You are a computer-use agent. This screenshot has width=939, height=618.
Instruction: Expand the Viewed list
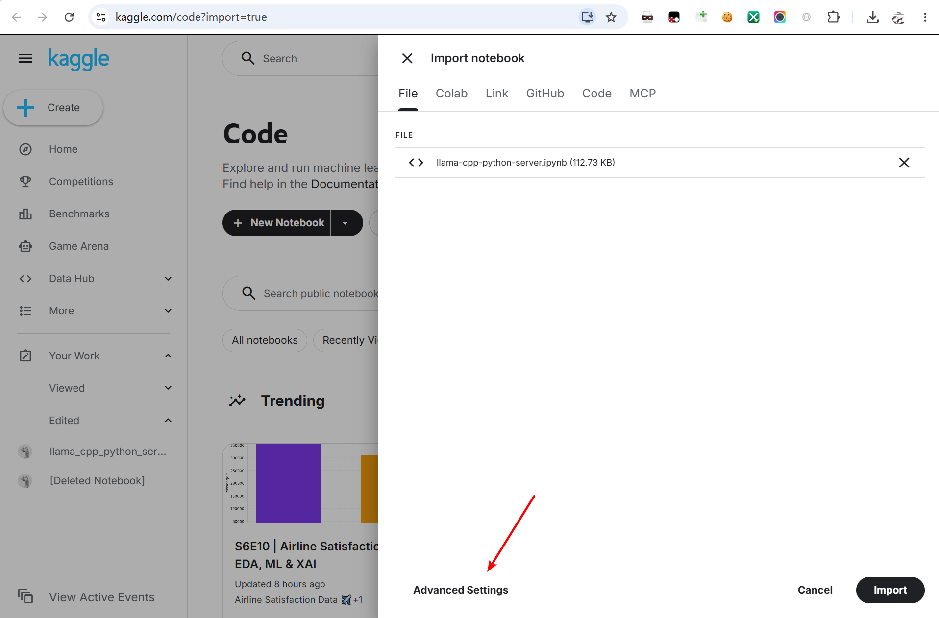tap(168, 388)
